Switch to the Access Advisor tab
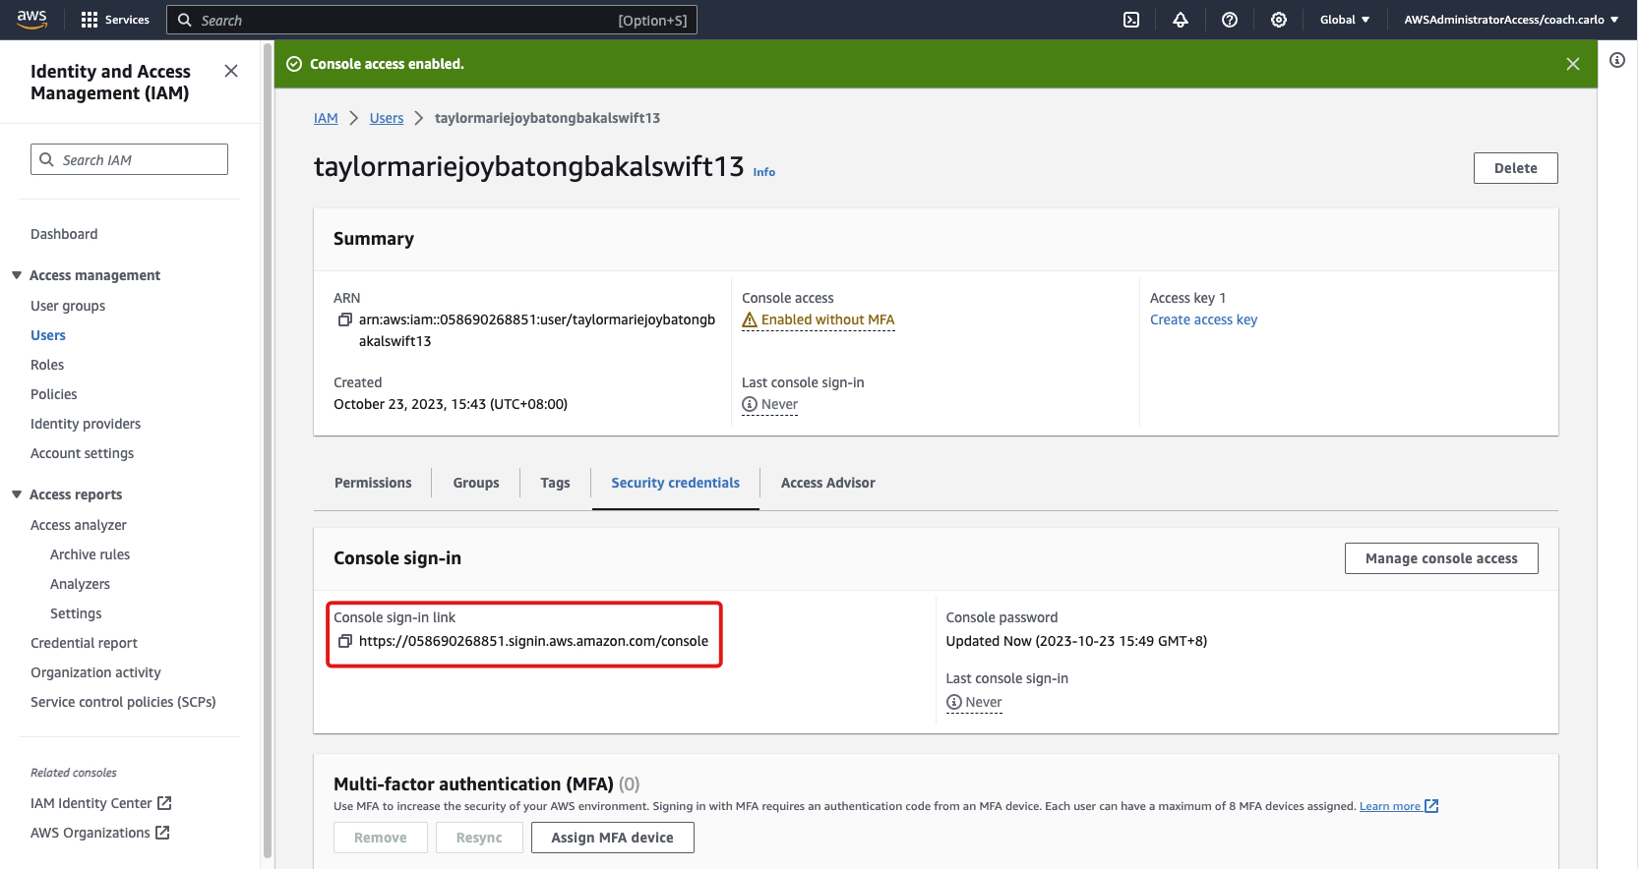 click(x=827, y=483)
